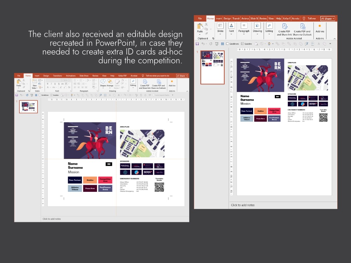Click Paste icon in left PowerPoint window
Screen dimensions: 351x263
point(19,82)
